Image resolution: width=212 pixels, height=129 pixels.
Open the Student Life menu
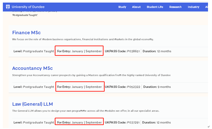[155, 7]
